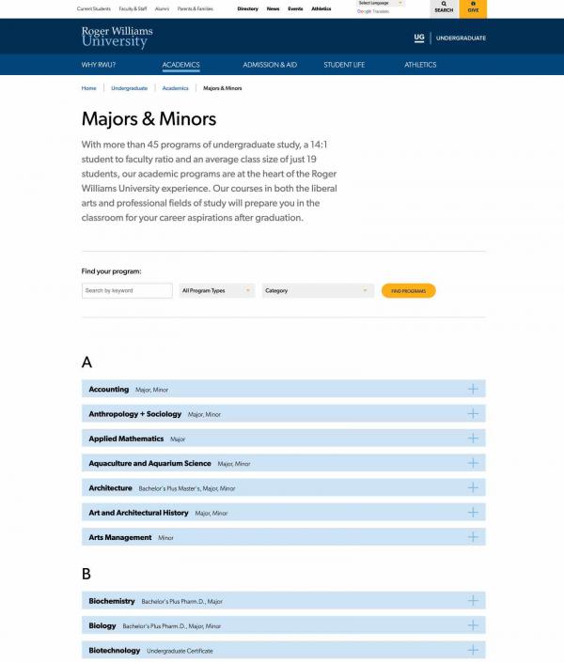Viewport: 564px width, 662px height.
Task: Click the Biotechnology program title
Action: [114, 650]
